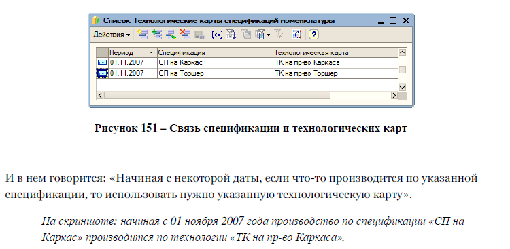Select the 01.11.2007 cell in the Каркас row
The image size is (510, 249).
[x=133, y=62]
